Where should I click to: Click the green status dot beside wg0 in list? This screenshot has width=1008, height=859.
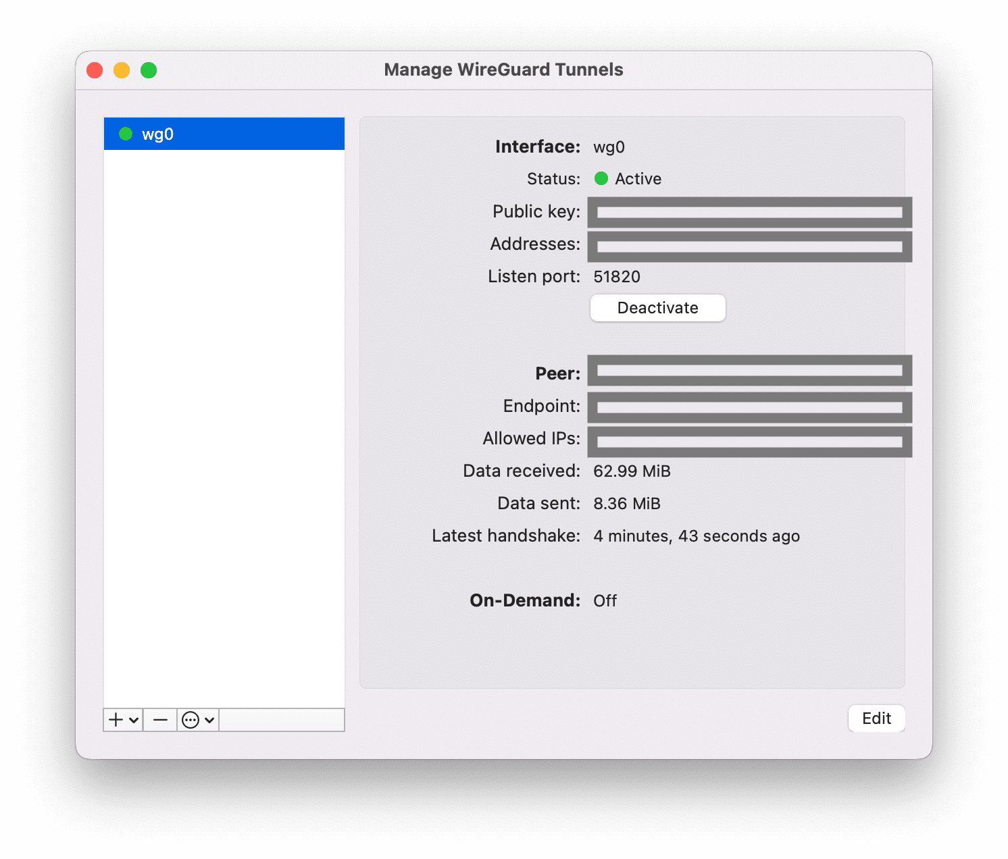(126, 134)
